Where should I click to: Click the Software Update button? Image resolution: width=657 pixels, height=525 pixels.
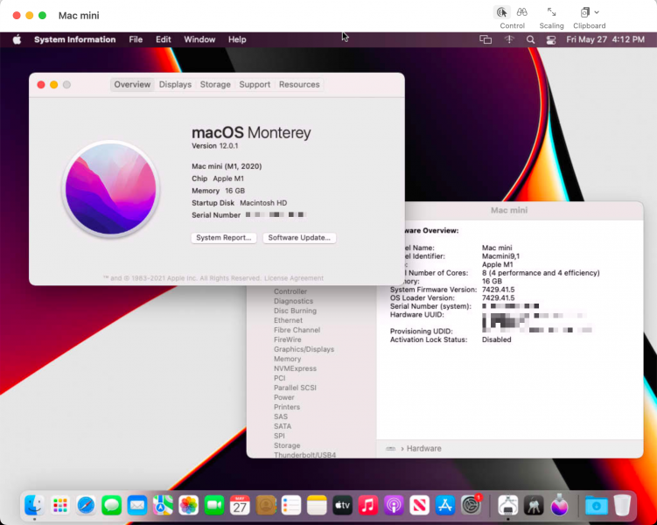point(299,238)
